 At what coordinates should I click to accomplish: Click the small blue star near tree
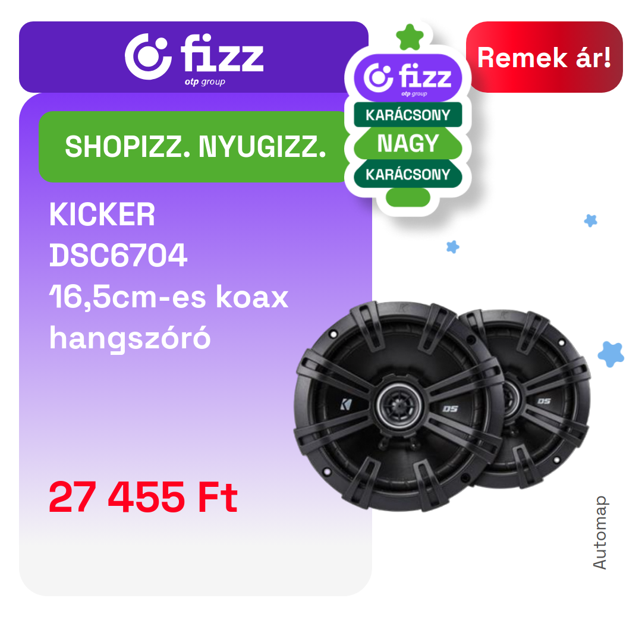[452, 247]
